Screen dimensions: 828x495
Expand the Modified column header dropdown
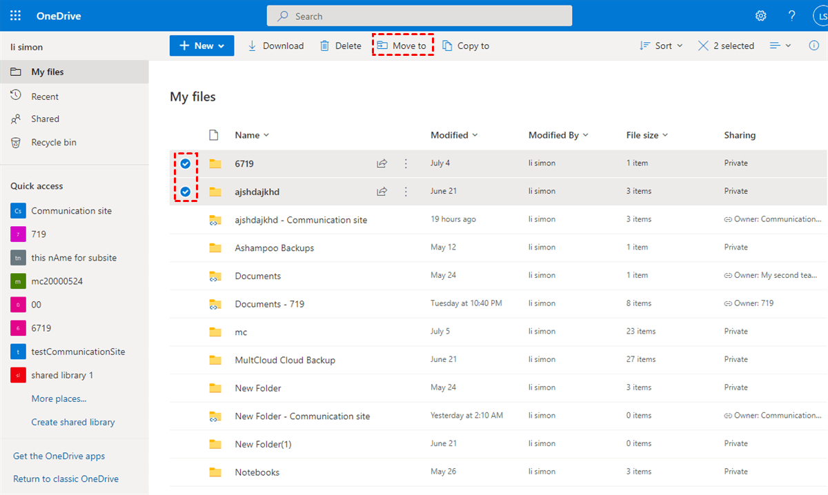454,135
